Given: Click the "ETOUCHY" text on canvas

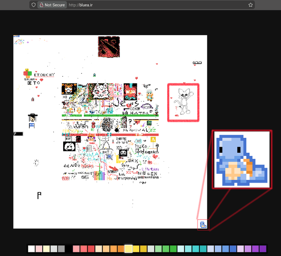Looking at the screenshot, I should coord(44,75).
